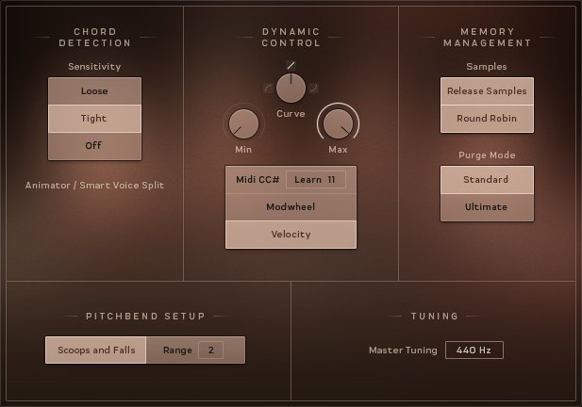
Task: Select the curve shape icon right of Curve knob
Action: 313,89
